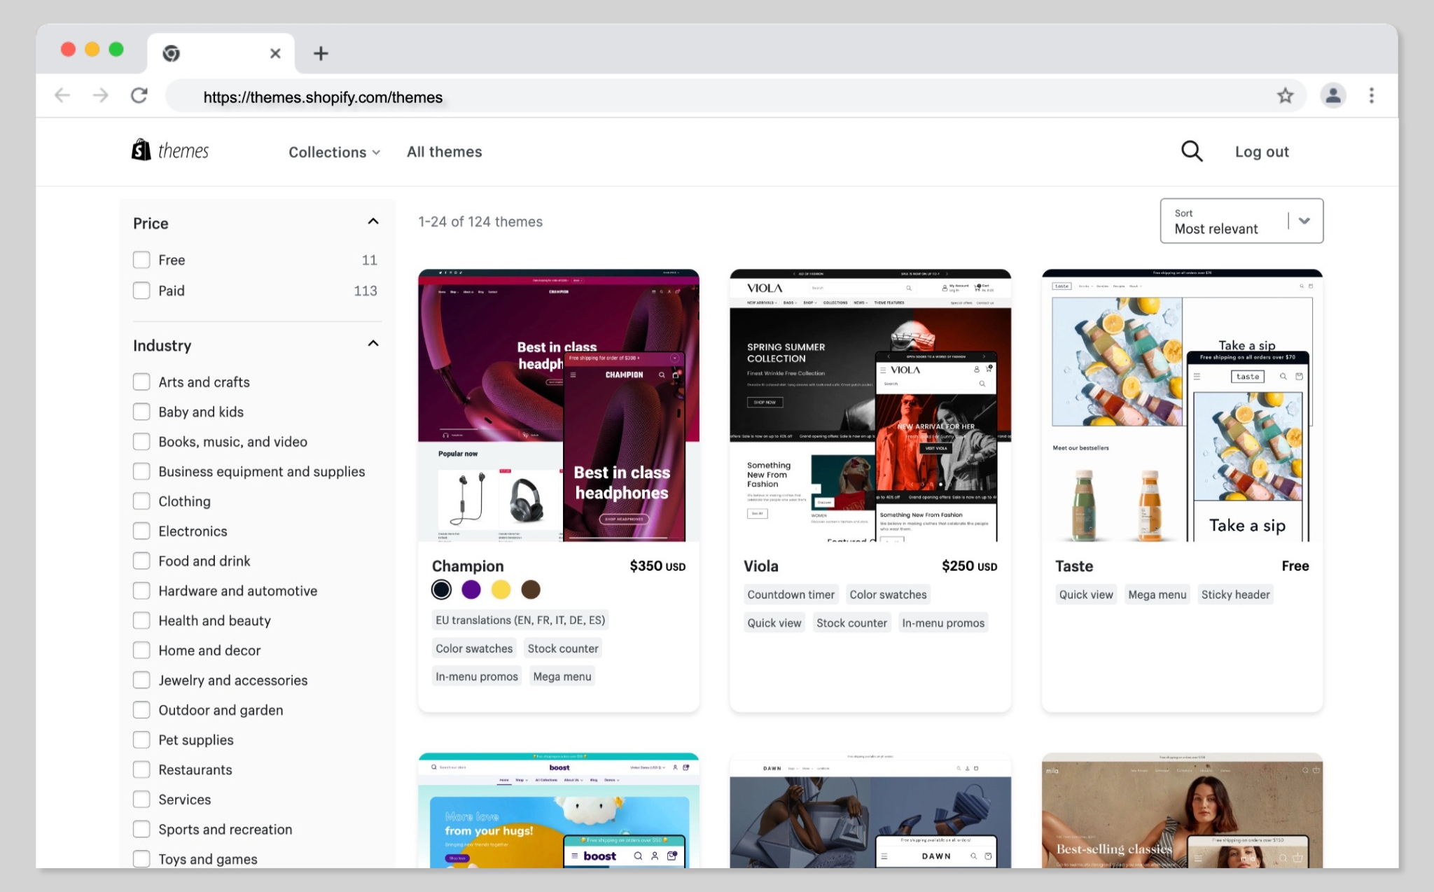Enable the Free price filter

click(141, 260)
